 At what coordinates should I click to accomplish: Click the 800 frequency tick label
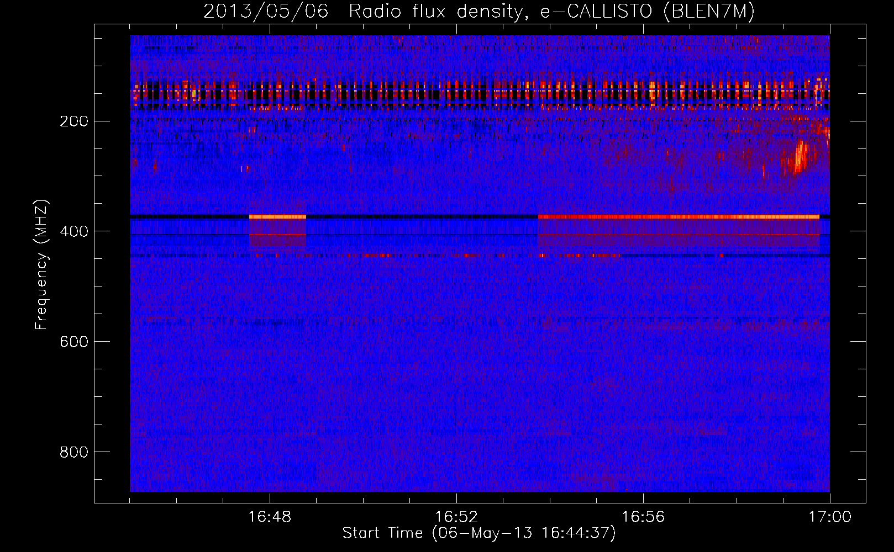74,453
